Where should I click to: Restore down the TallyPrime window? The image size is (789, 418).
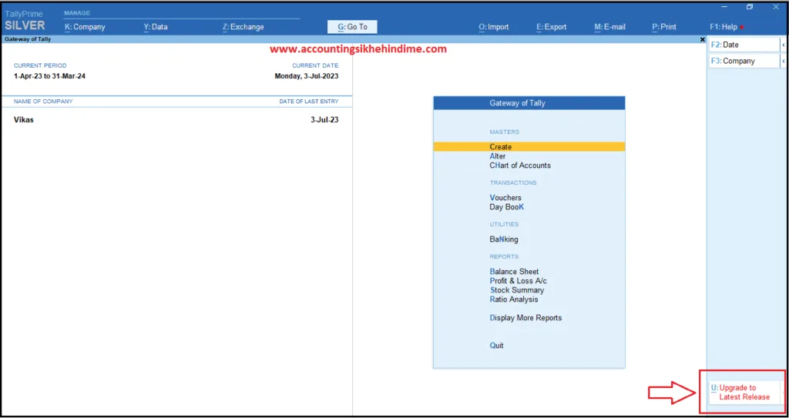point(750,7)
